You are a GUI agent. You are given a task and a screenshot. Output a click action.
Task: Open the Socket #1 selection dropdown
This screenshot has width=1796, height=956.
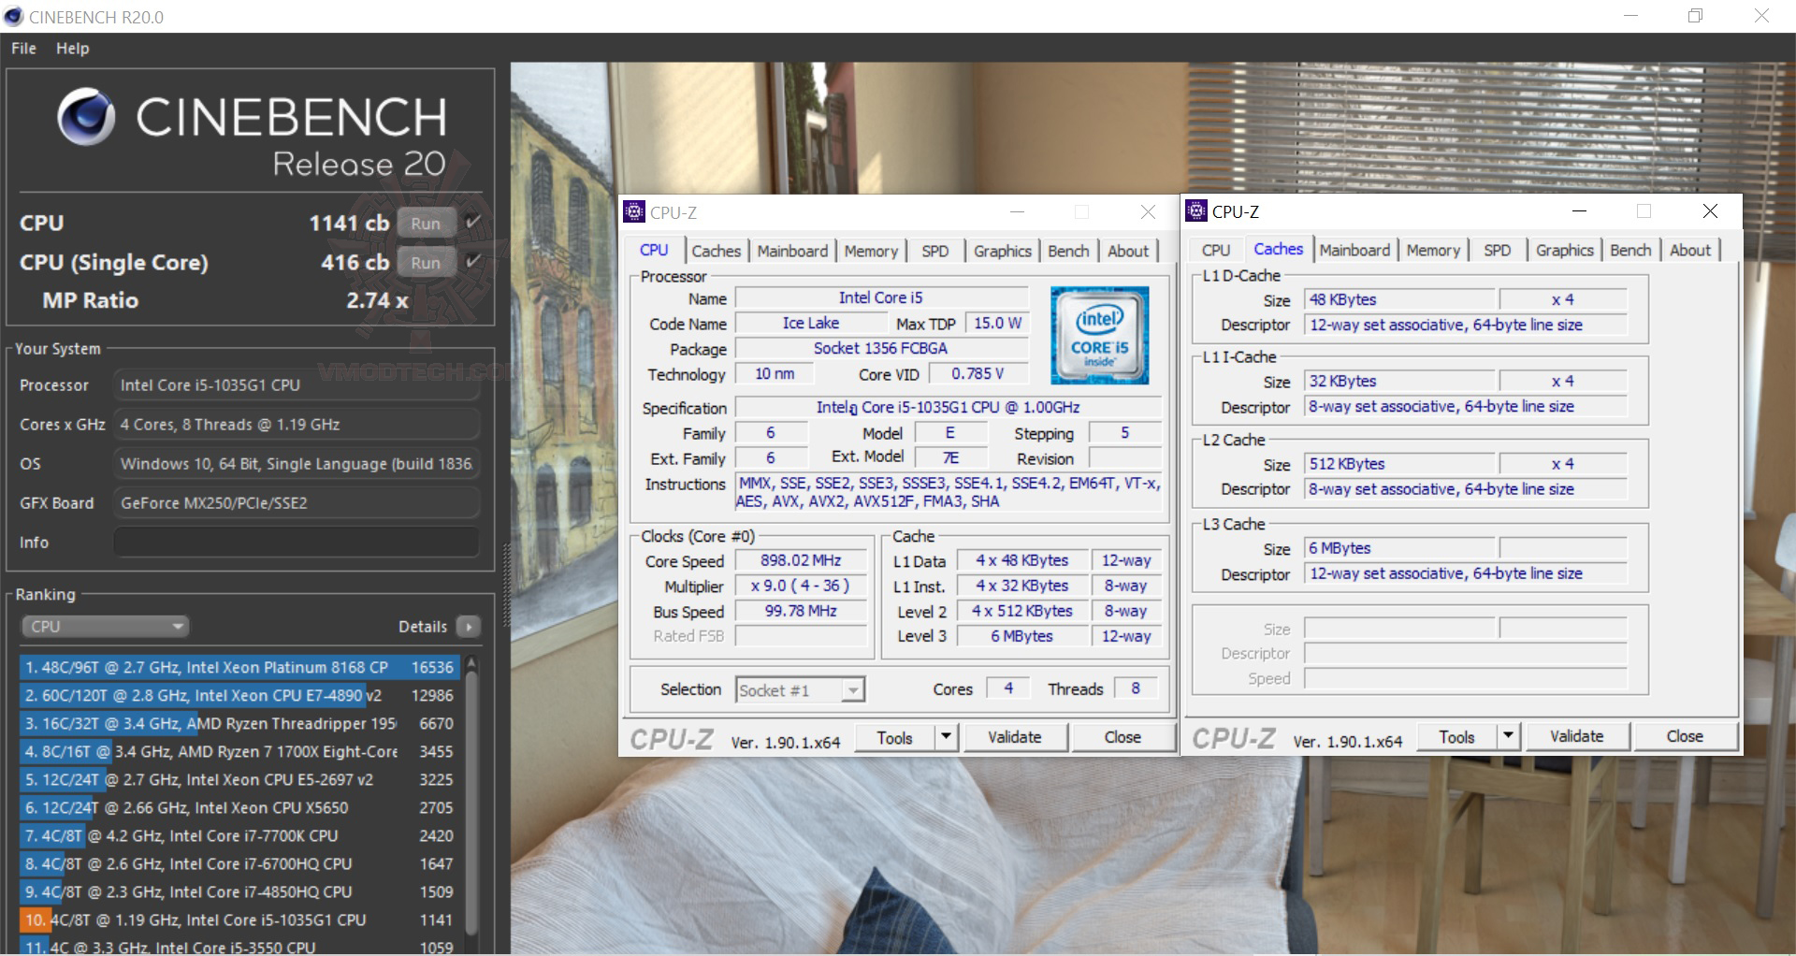click(x=800, y=690)
